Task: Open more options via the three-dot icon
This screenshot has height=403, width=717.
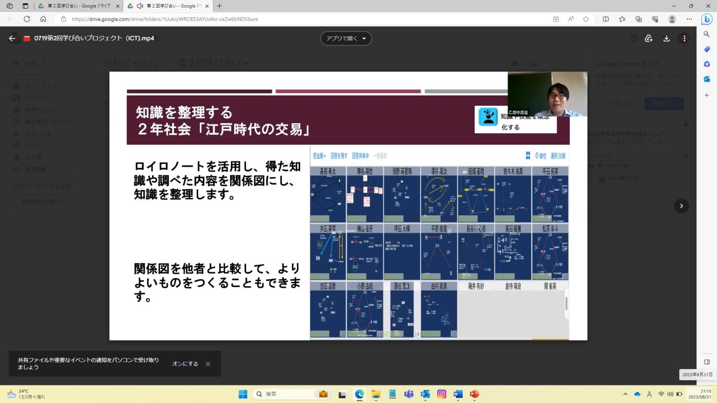Action: click(x=684, y=38)
